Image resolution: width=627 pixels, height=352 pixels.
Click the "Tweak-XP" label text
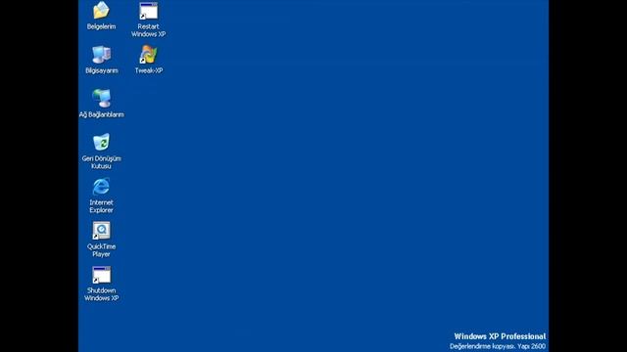[148, 70]
